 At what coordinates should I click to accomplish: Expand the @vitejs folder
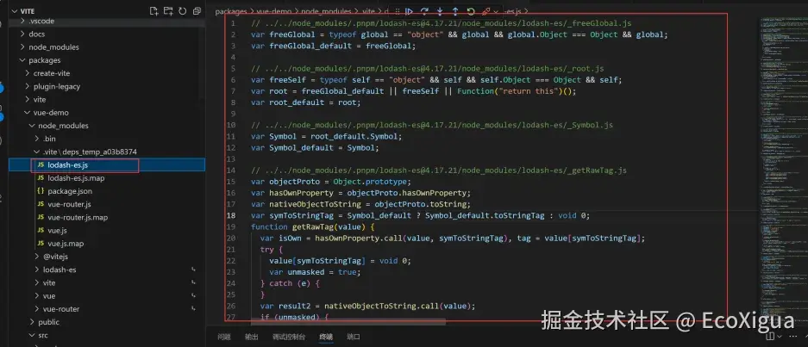37,257
